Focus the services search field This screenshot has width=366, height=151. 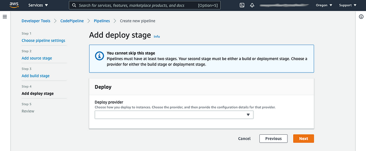(x=145, y=5)
